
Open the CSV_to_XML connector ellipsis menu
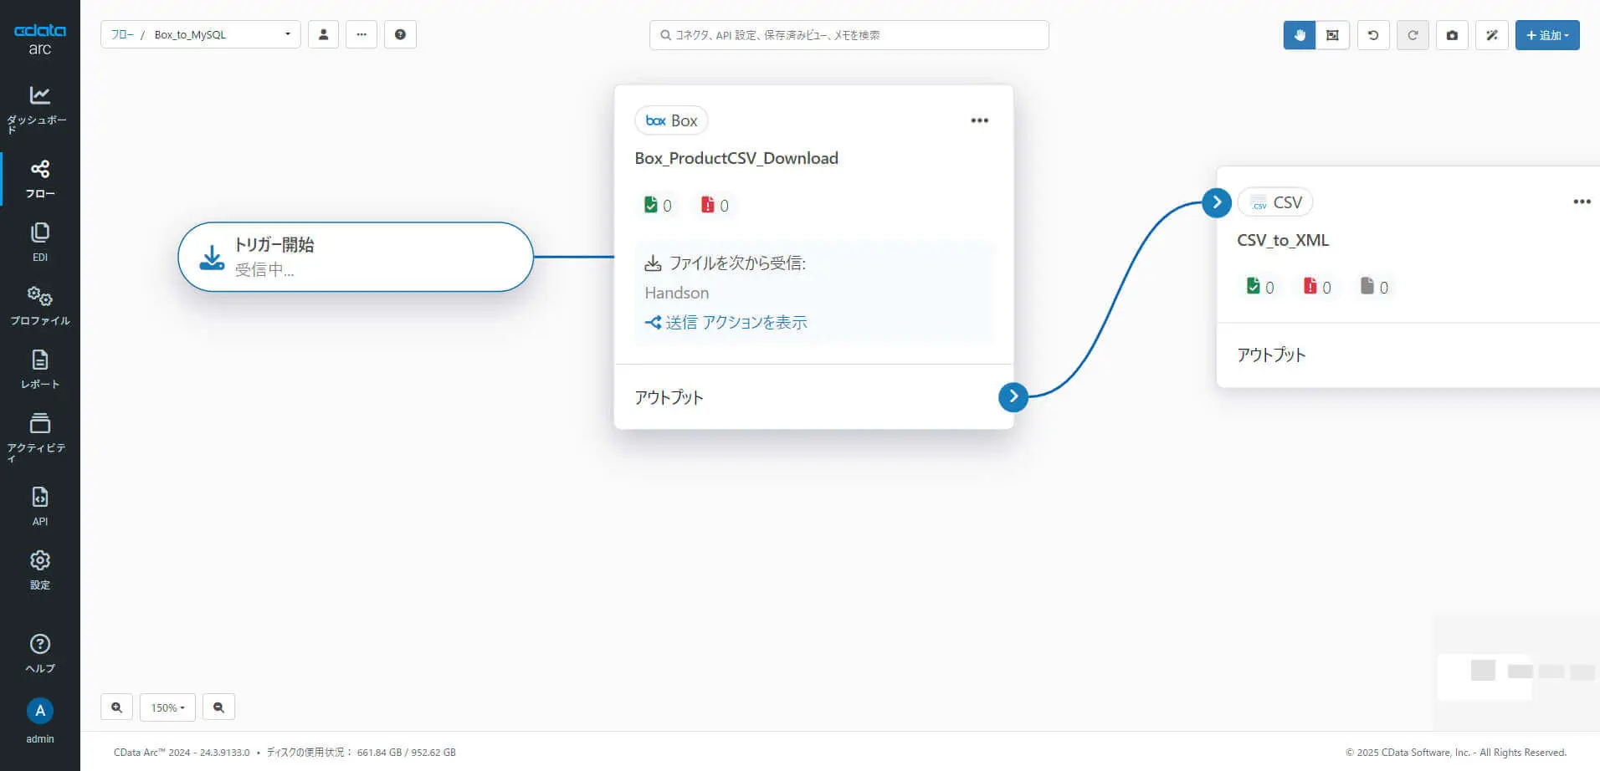point(1582,202)
